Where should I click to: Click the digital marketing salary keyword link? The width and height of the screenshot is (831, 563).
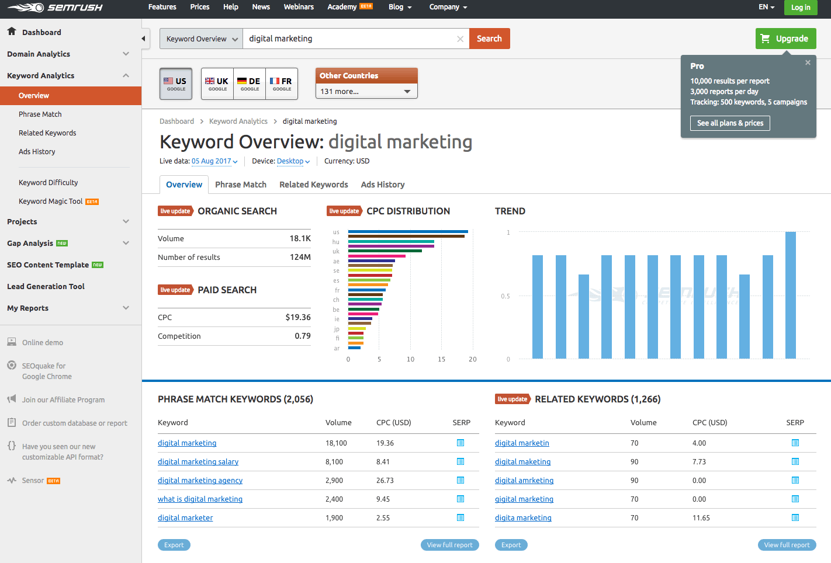[x=198, y=461]
